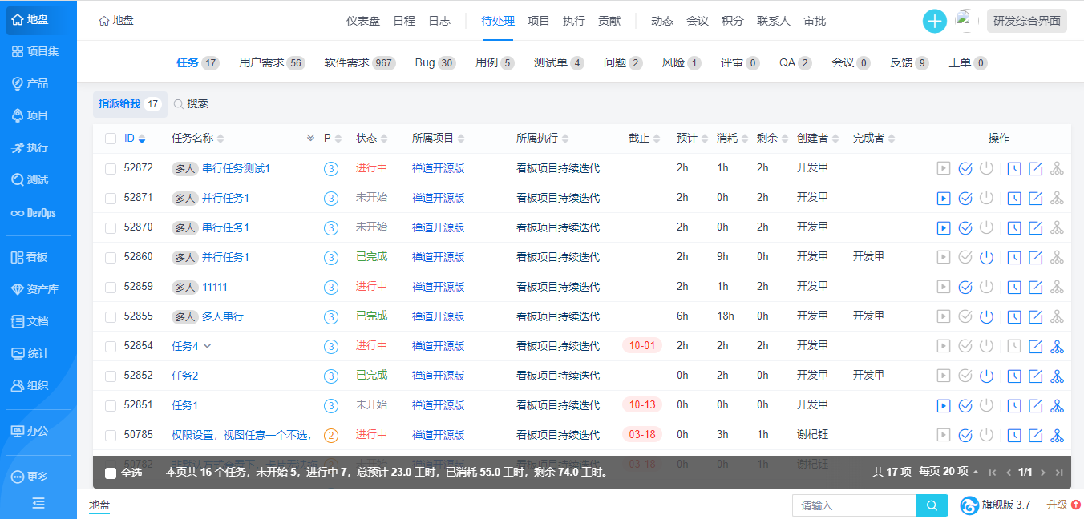
Task: Select the 用户需求 tab
Action: point(272,62)
